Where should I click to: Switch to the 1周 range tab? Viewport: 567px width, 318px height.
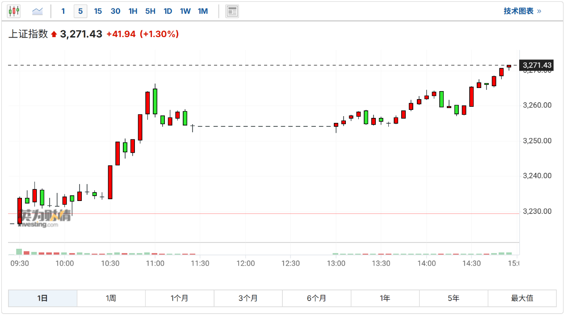111,298
